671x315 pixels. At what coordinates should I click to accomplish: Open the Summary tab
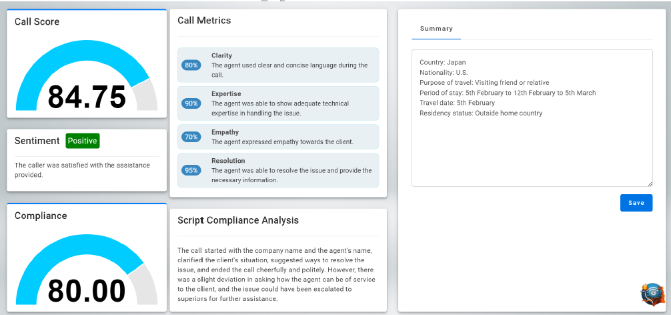click(x=436, y=29)
